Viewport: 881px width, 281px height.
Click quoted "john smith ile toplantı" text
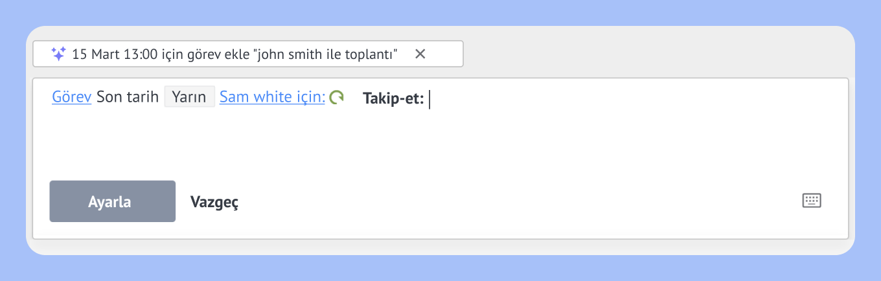pos(327,54)
